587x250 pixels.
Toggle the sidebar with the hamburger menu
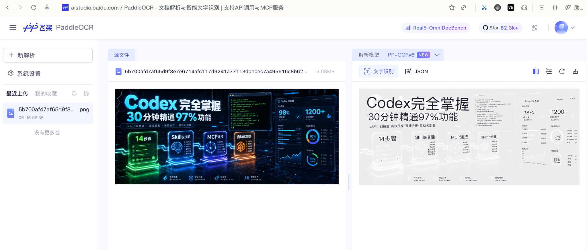tap(13, 28)
